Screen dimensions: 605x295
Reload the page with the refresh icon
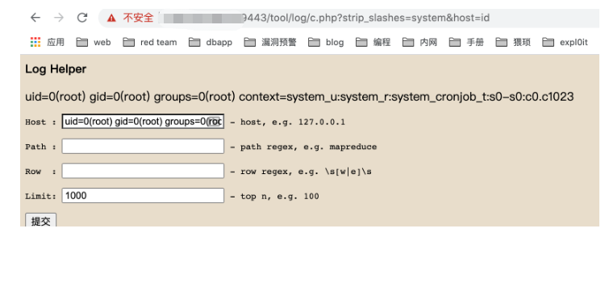(82, 18)
